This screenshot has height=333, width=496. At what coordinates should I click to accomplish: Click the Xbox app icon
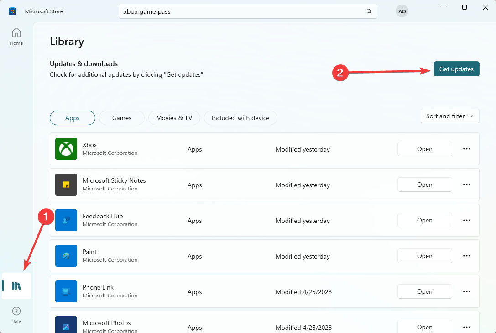66,149
